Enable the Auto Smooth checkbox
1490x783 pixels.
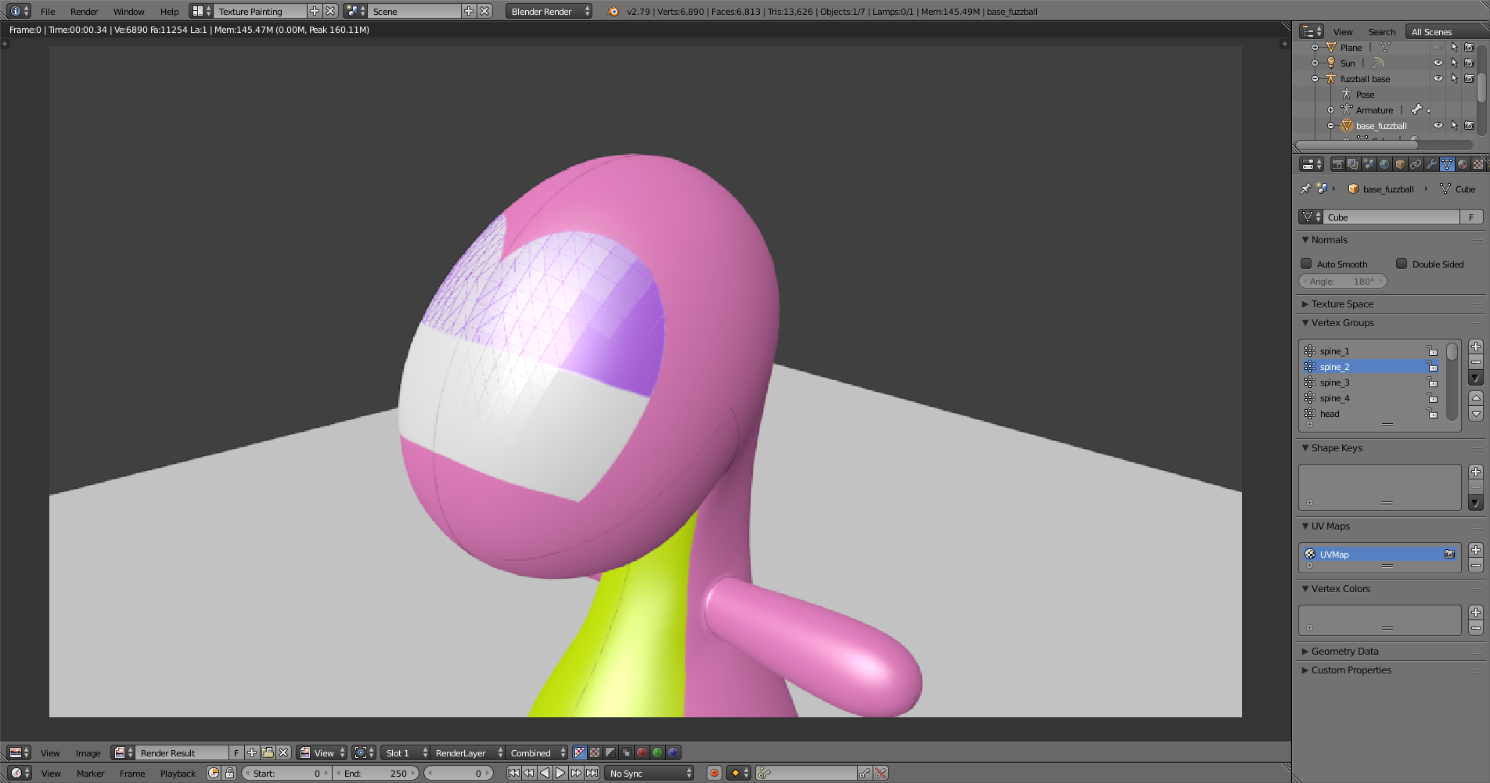click(1306, 264)
